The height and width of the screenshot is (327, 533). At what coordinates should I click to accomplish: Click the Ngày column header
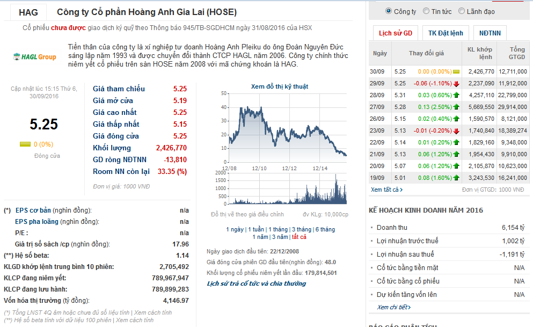(380, 53)
